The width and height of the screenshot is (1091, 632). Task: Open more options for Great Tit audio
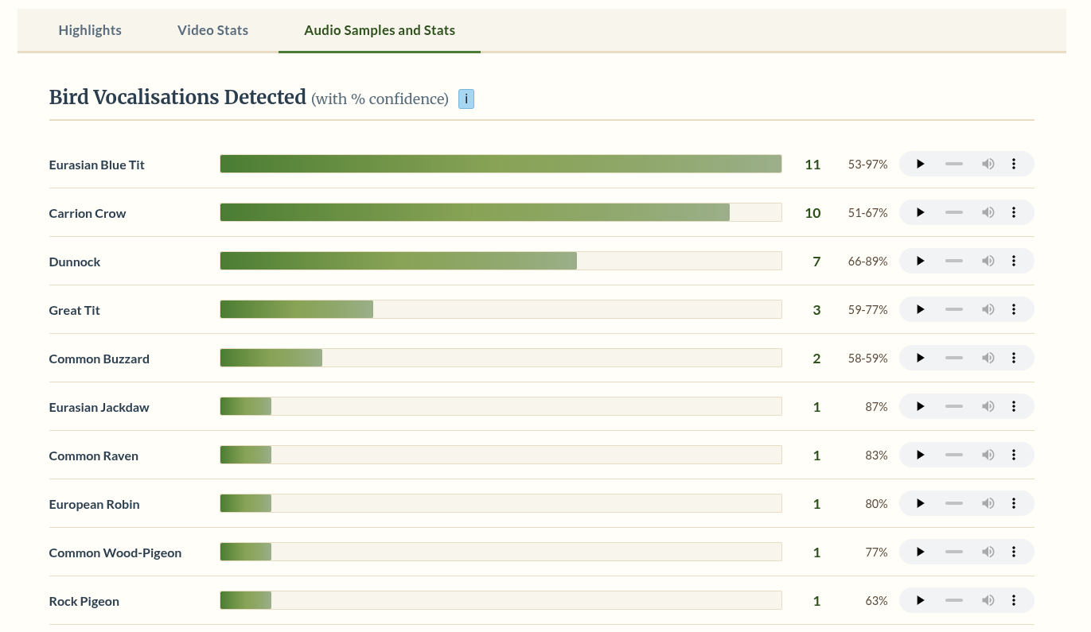[x=1014, y=309]
